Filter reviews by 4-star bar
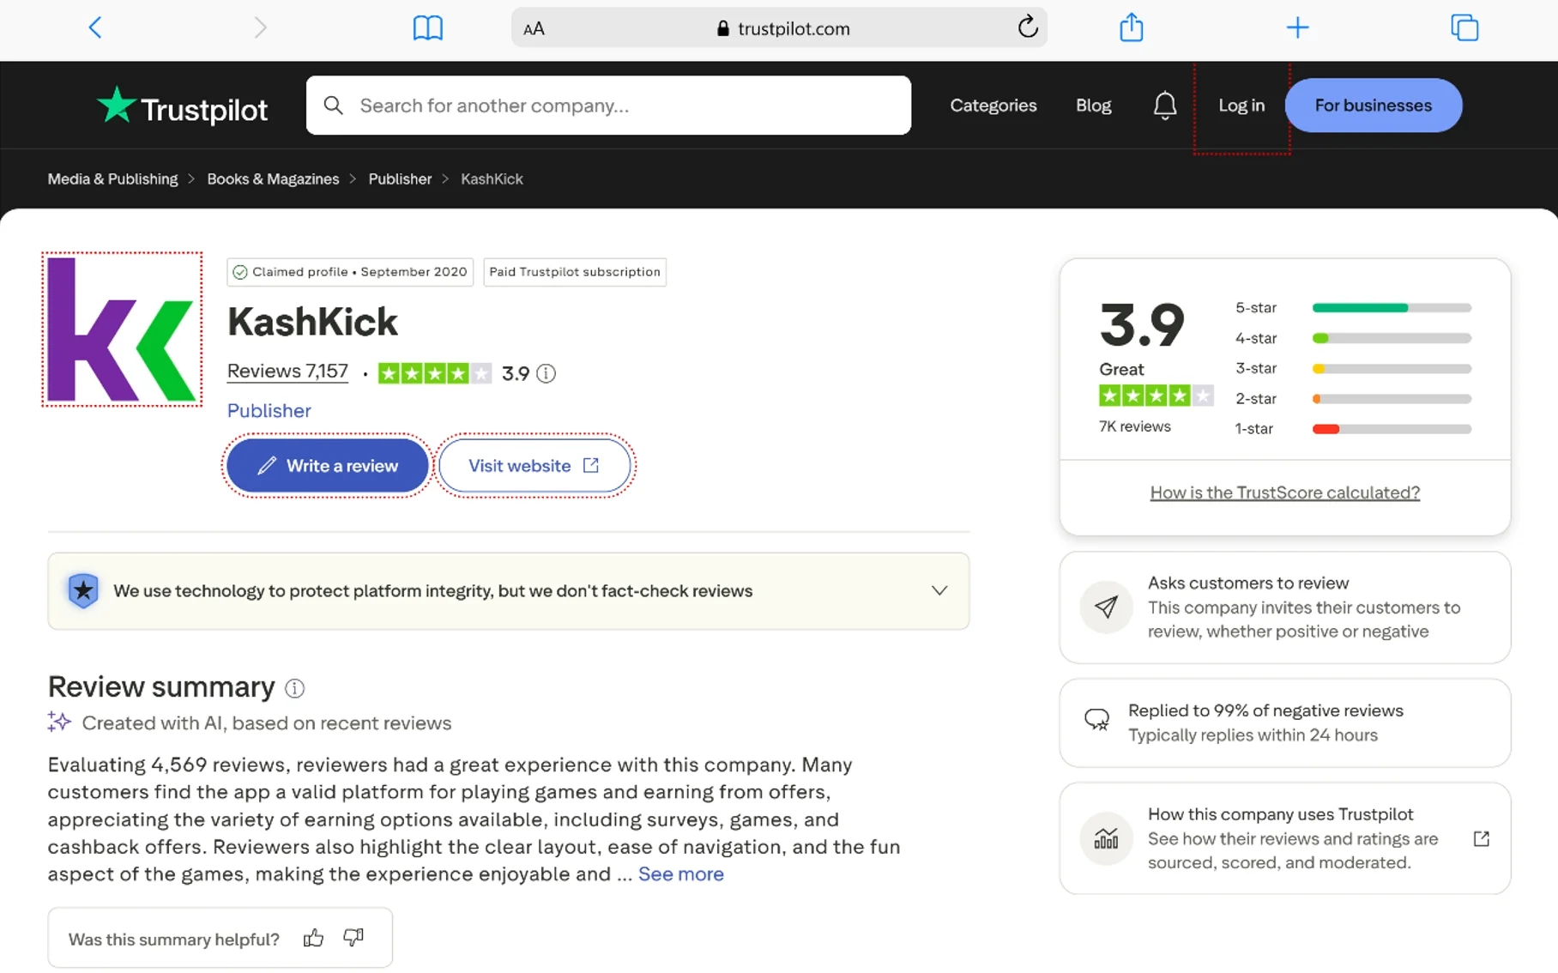 (1392, 338)
